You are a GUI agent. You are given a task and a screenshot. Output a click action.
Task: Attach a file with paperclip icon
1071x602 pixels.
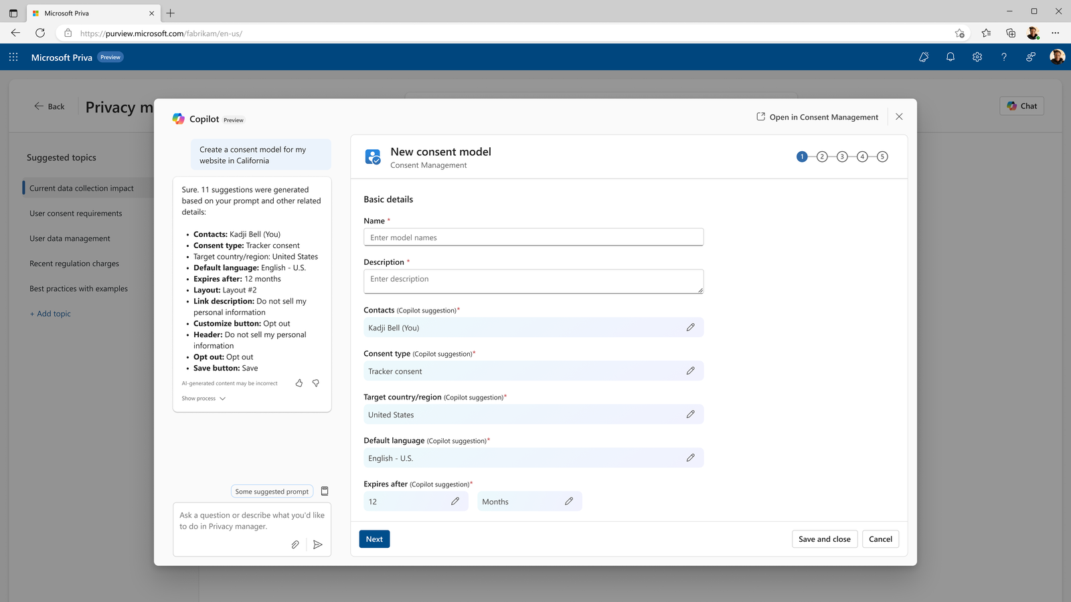click(295, 544)
